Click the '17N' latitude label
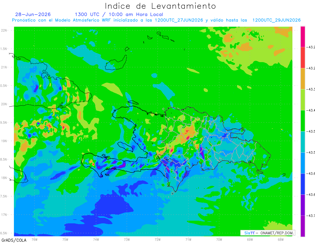This screenshot has height=243, width=315. click(x=4, y=215)
